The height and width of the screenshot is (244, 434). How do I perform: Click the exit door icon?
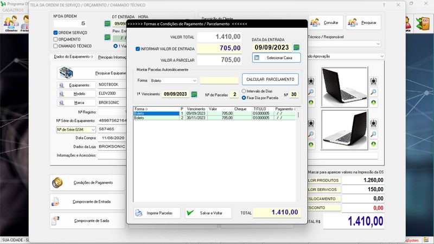[x=422, y=23]
